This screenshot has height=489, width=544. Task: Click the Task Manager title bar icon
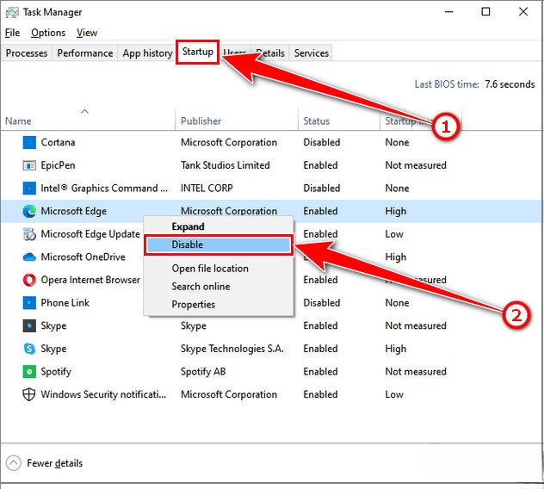click(x=12, y=13)
